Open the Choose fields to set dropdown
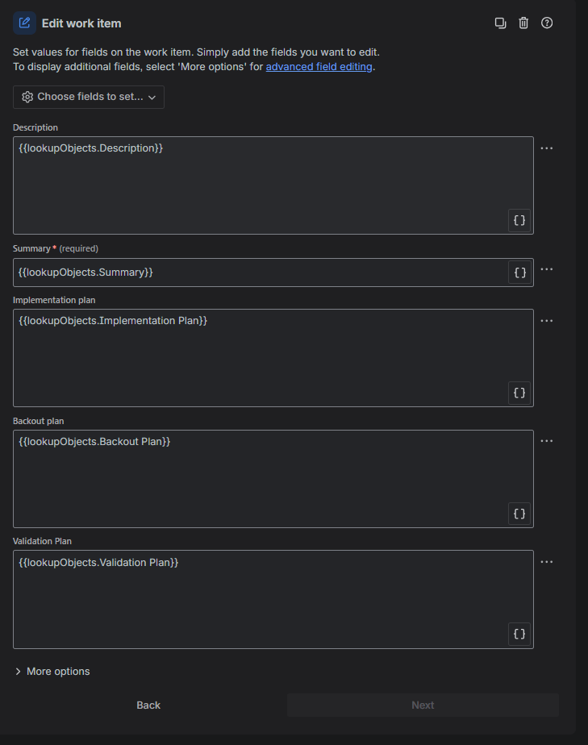588x745 pixels. pos(88,96)
